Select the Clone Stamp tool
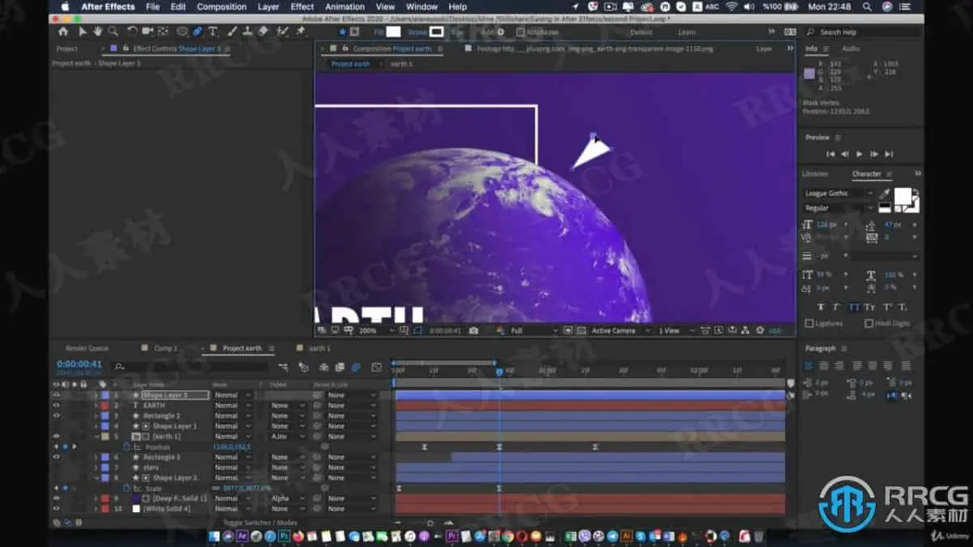 point(247,32)
